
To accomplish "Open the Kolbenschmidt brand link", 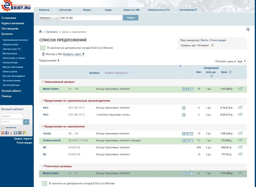I will [x=52, y=141].
